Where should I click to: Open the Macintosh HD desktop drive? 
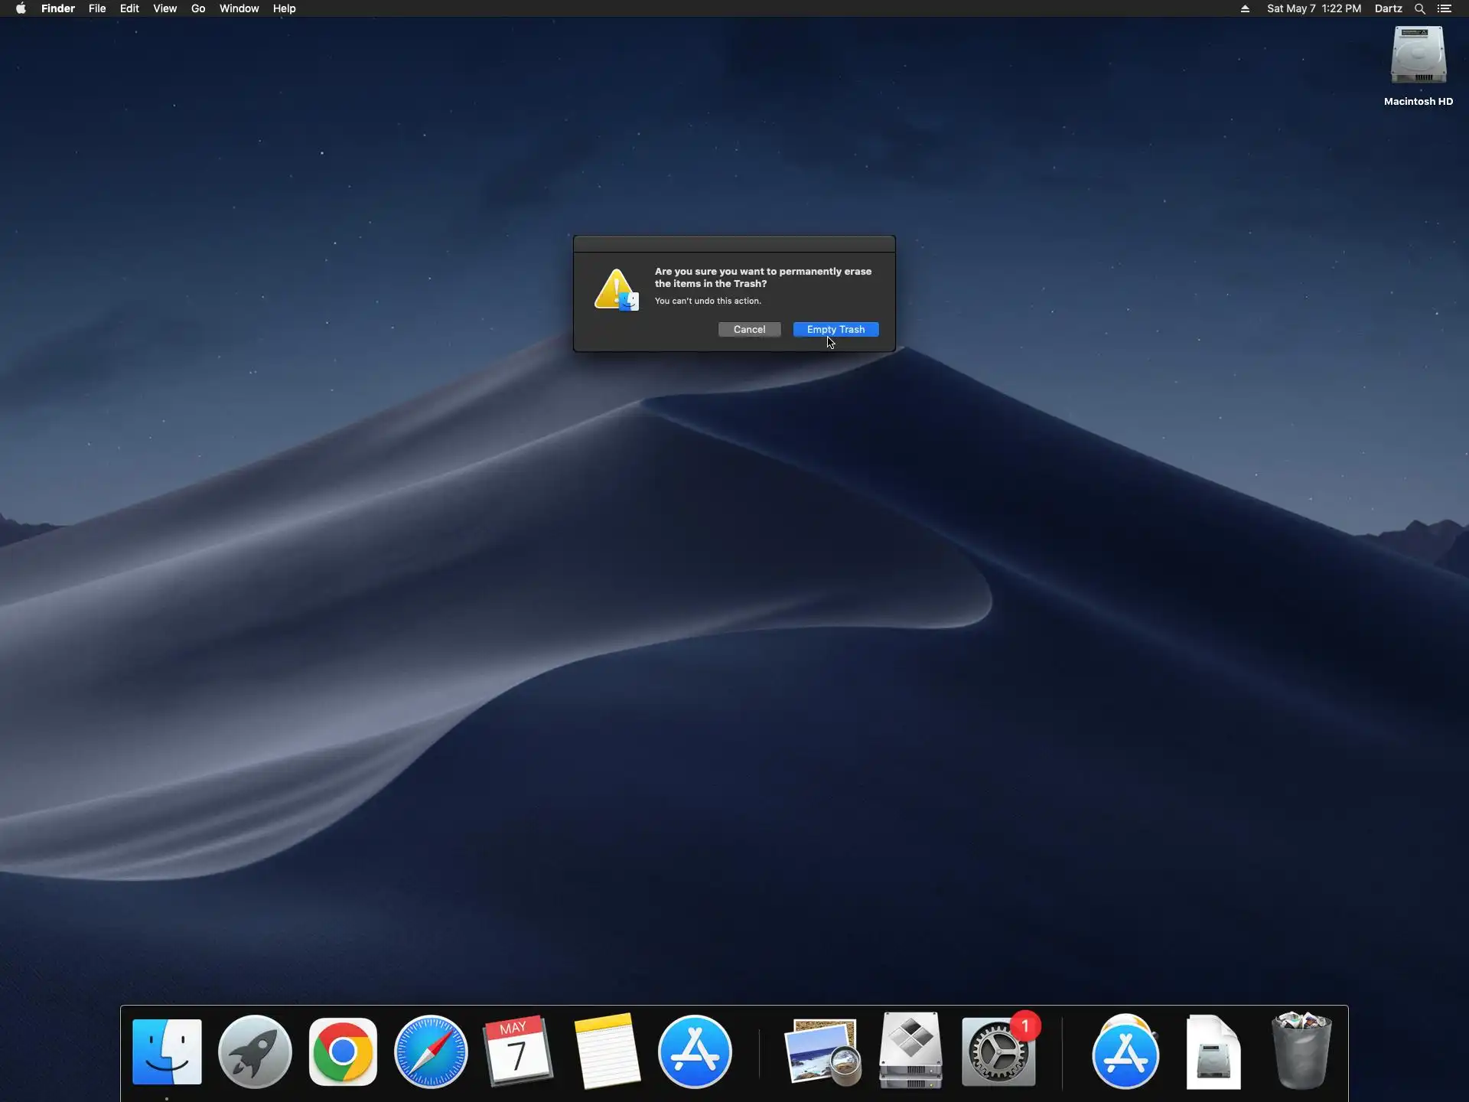click(1418, 57)
